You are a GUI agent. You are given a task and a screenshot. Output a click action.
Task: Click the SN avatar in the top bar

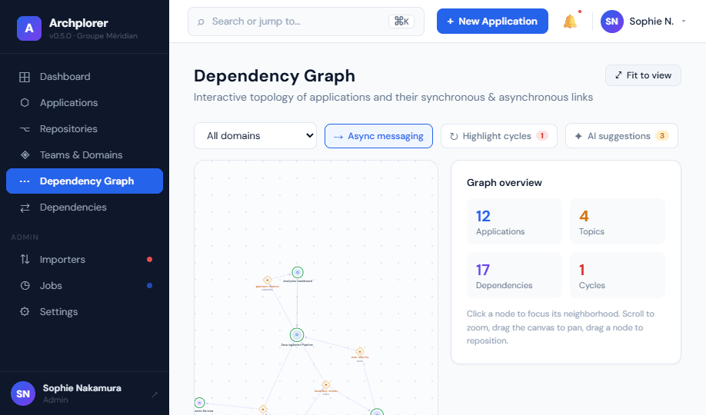(x=612, y=22)
